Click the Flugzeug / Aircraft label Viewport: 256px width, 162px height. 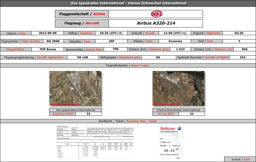[x=82, y=23]
